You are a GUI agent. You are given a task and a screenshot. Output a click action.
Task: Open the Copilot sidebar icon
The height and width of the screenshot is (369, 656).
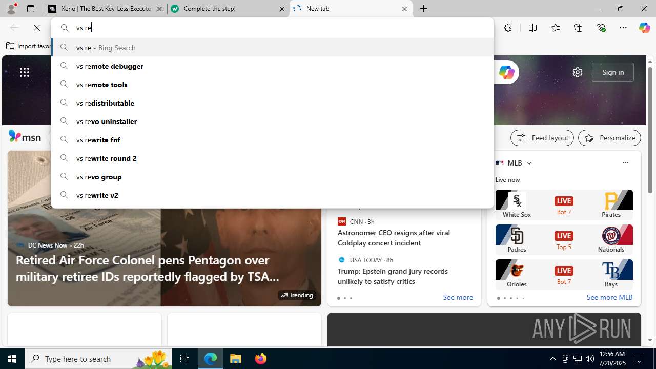click(x=644, y=28)
